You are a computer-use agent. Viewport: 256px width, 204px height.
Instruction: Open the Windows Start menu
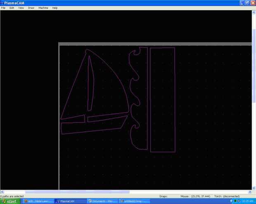click(x=10, y=201)
